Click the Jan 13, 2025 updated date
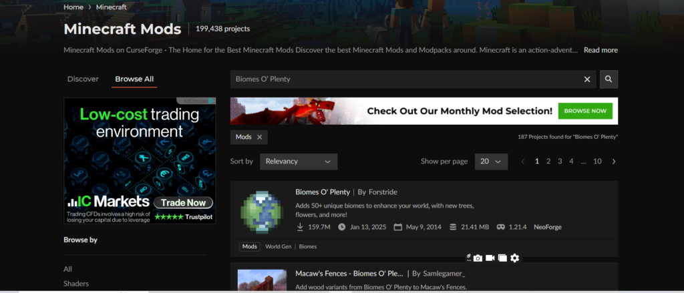Image resolution: width=684 pixels, height=293 pixels. pyautogui.click(x=368, y=227)
